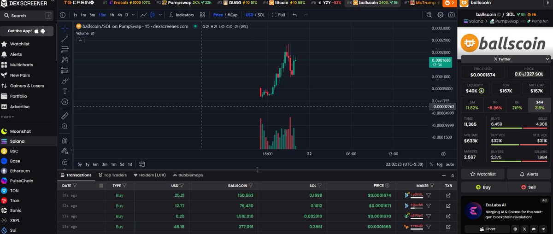Open Gainers & Losers page
Screen dimensions: 553x234
[27, 86]
